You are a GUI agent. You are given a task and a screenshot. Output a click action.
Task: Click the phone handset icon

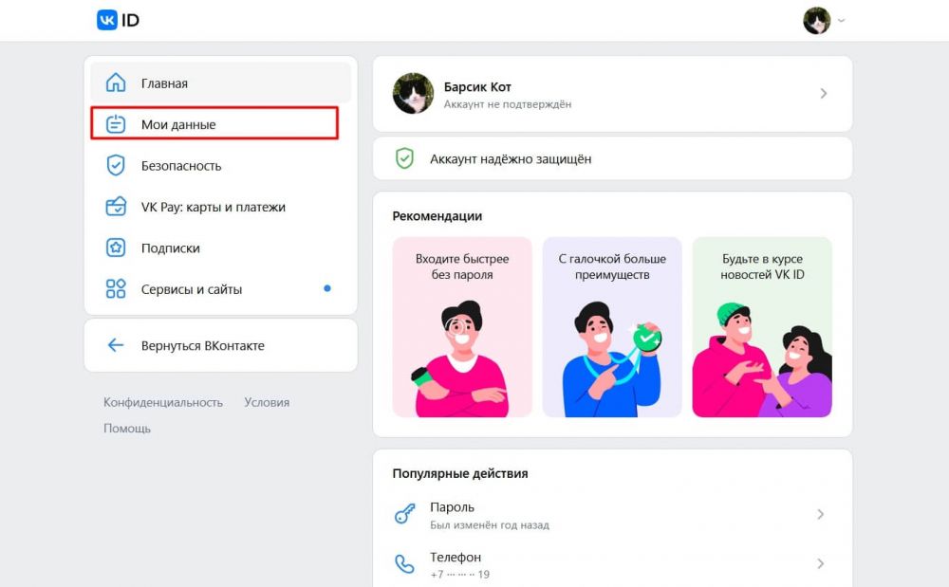tap(404, 563)
